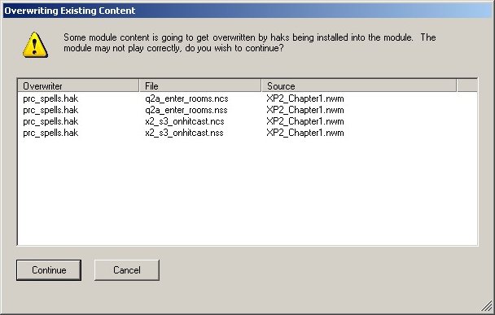Select the q2a_enter_rooms.nss file entry
The width and height of the screenshot is (495, 315).
[186, 110]
